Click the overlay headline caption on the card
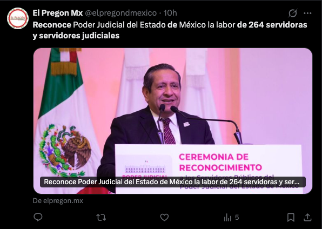 click(173, 182)
